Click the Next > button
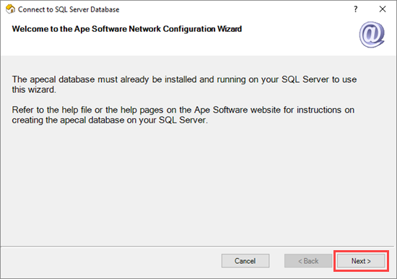Screen dimensions: 397x279 point(361,261)
